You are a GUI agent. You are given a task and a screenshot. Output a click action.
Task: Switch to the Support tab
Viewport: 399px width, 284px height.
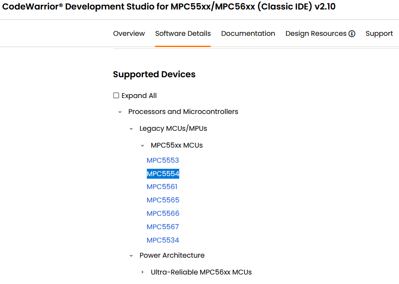pyautogui.click(x=379, y=33)
